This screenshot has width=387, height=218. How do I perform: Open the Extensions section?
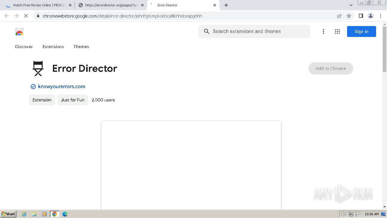point(53,47)
